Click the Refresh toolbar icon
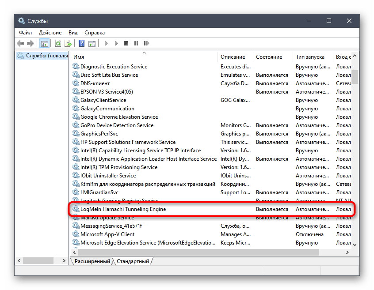The image size is (374, 290). tap(58, 43)
